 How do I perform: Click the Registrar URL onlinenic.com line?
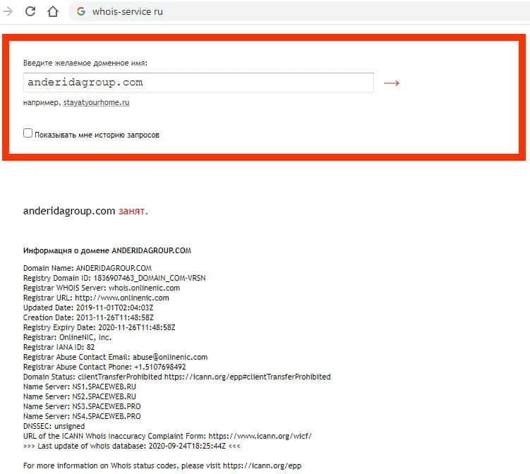pos(96,298)
